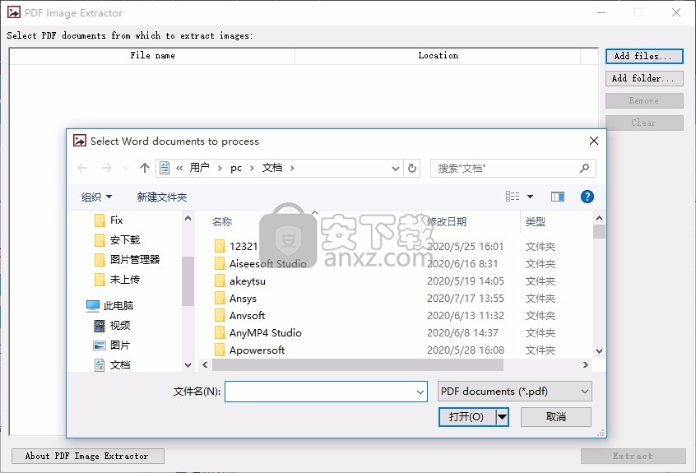Select the akeytsu folder row
Image resolution: width=696 pixels, height=473 pixels.
pos(385,281)
